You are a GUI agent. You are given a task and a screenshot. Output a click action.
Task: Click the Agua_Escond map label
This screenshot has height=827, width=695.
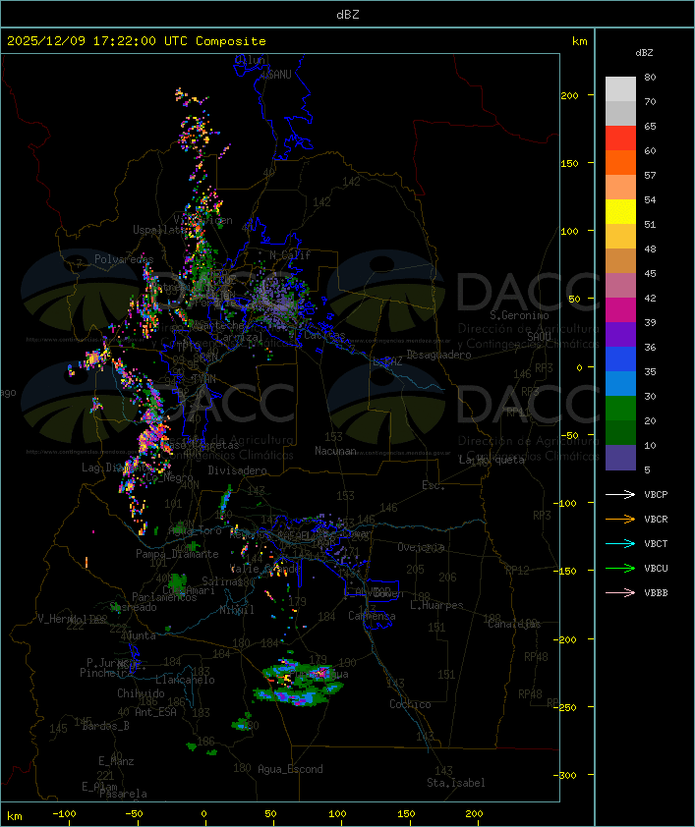pos(290,769)
